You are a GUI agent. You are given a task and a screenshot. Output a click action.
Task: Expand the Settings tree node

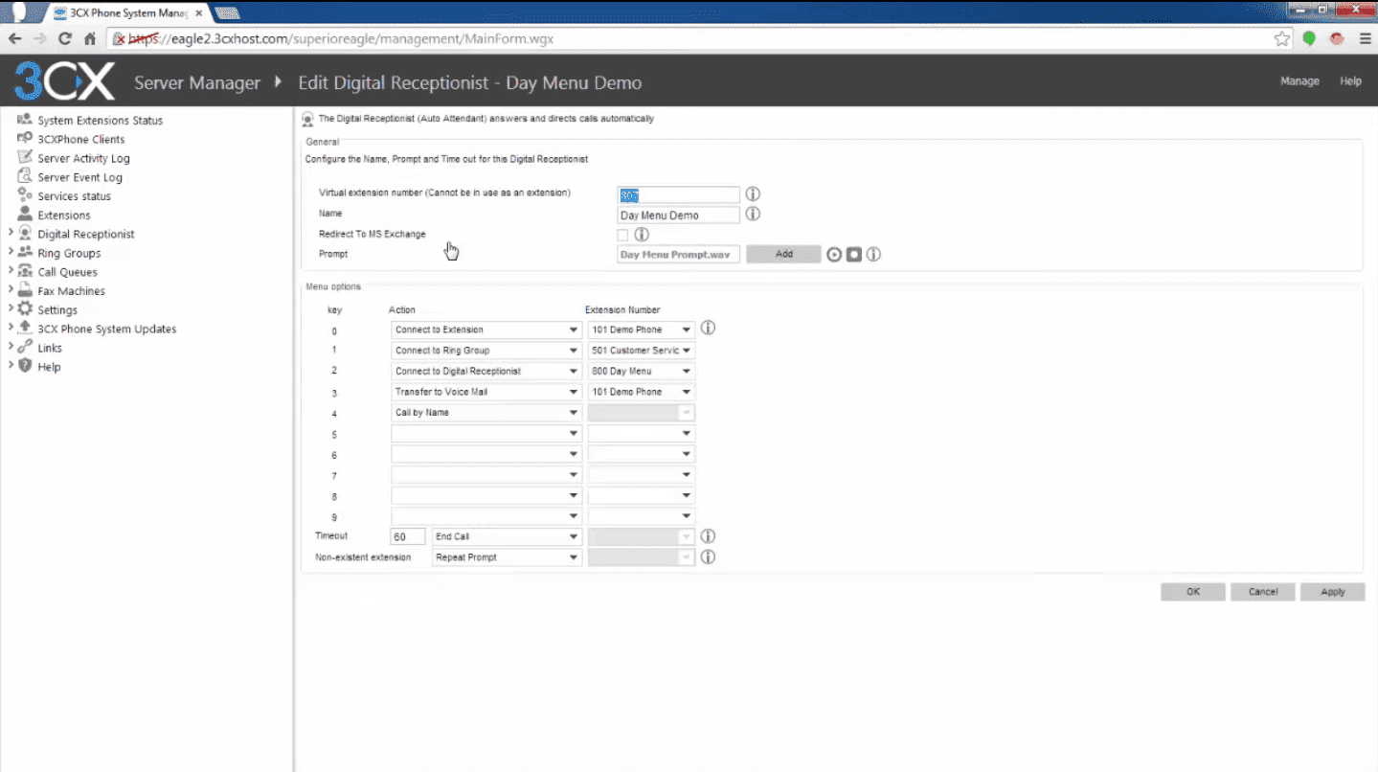pyautogui.click(x=11, y=308)
